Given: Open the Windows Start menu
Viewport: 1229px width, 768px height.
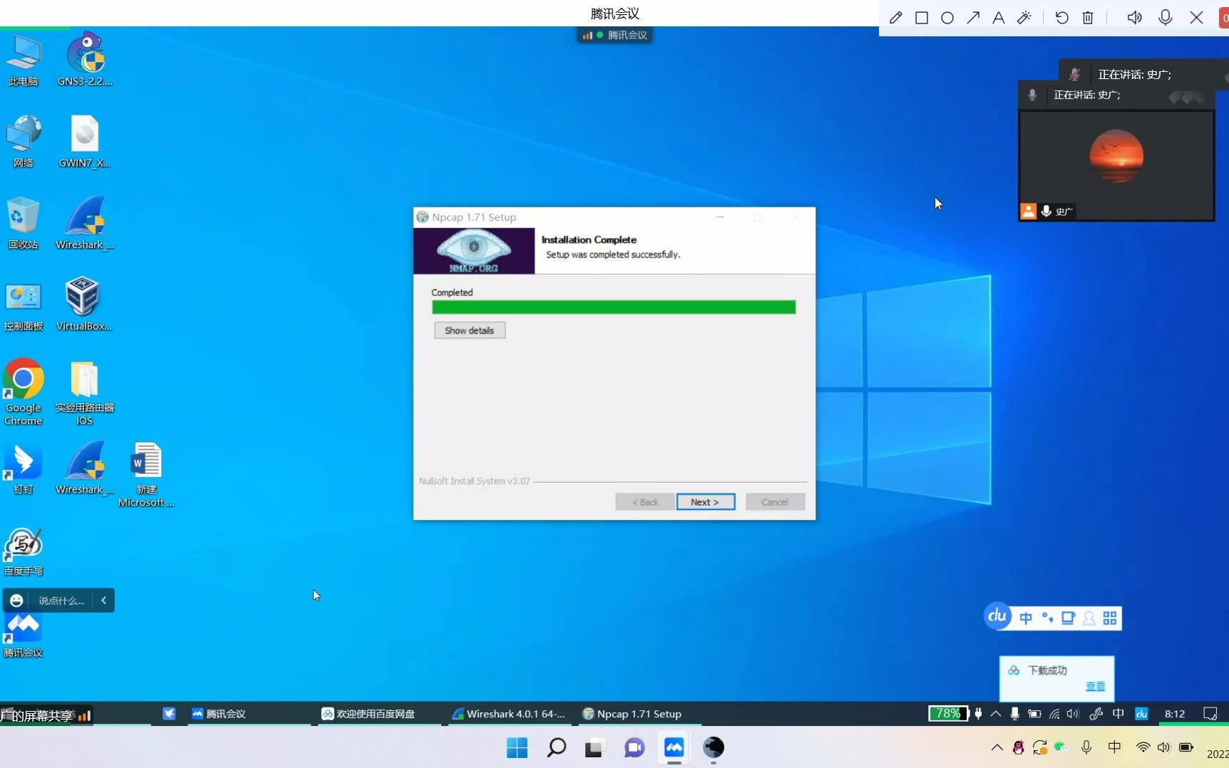Looking at the screenshot, I should pos(517,747).
